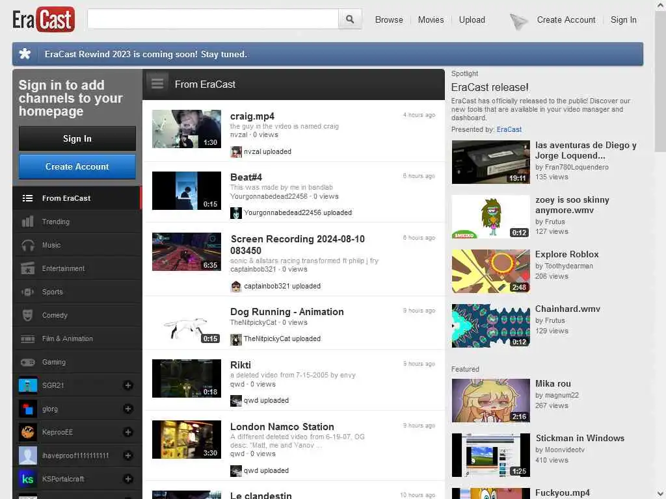This screenshot has height=499, width=666.
Task: Click EraCast Rewind 2023 announcement text
Action: 146,55
